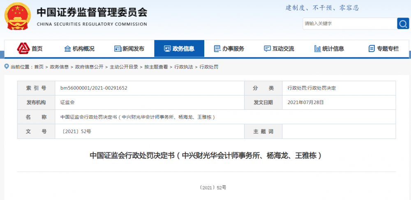Click the 名称 label cell
Image resolution: width=411 pixels, height=200 pixels.
click(36, 117)
